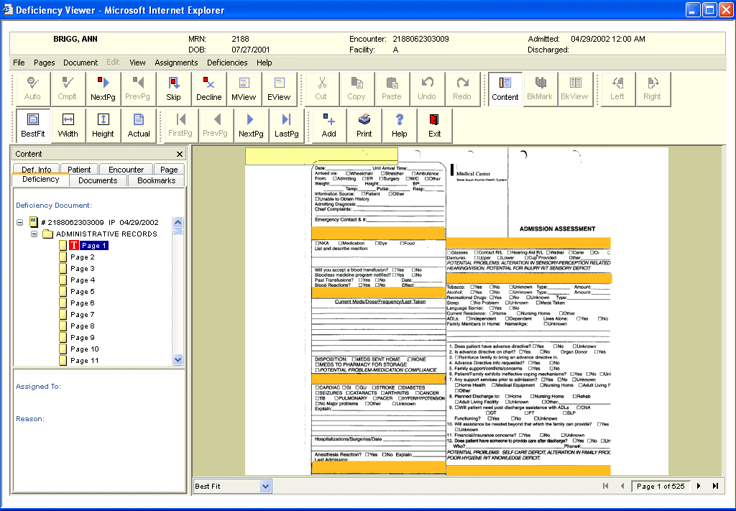736x511 pixels.
Task: Open the Assignments menu
Action: [x=176, y=63]
